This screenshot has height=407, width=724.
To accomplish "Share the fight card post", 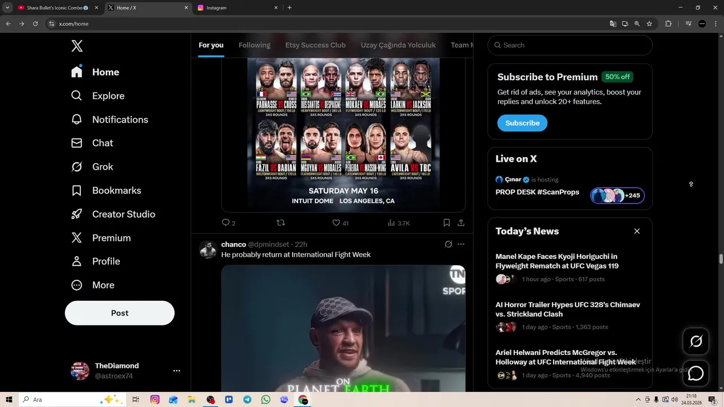I will pos(461,223).
